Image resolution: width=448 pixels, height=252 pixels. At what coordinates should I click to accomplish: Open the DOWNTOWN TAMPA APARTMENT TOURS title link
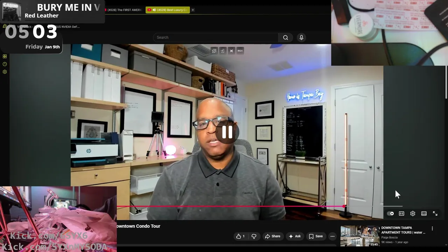coord(403,230)
